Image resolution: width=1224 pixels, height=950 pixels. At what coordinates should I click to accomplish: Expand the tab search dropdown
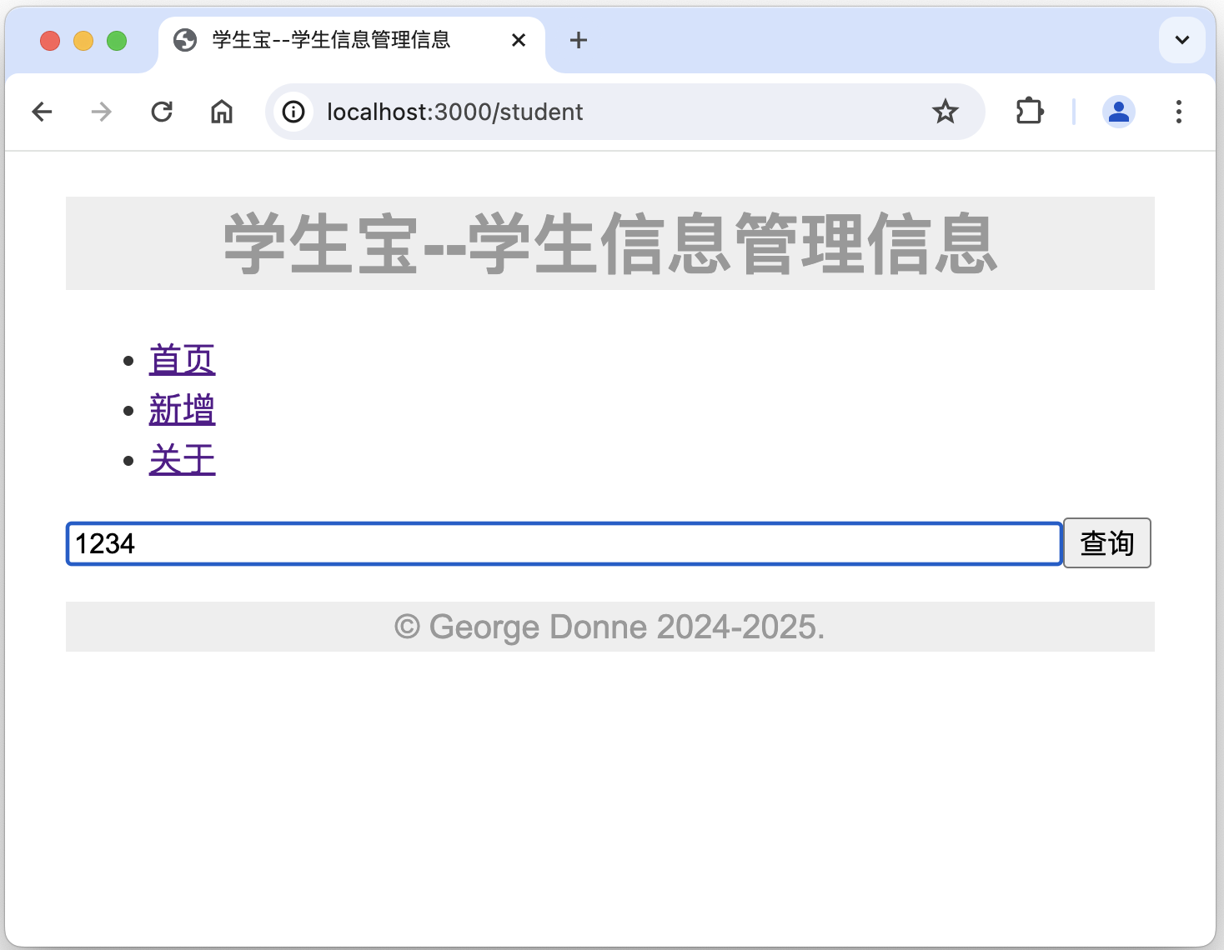point(1181,40)
